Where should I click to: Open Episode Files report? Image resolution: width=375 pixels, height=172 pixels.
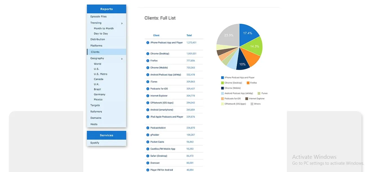(x=99, y=17)
